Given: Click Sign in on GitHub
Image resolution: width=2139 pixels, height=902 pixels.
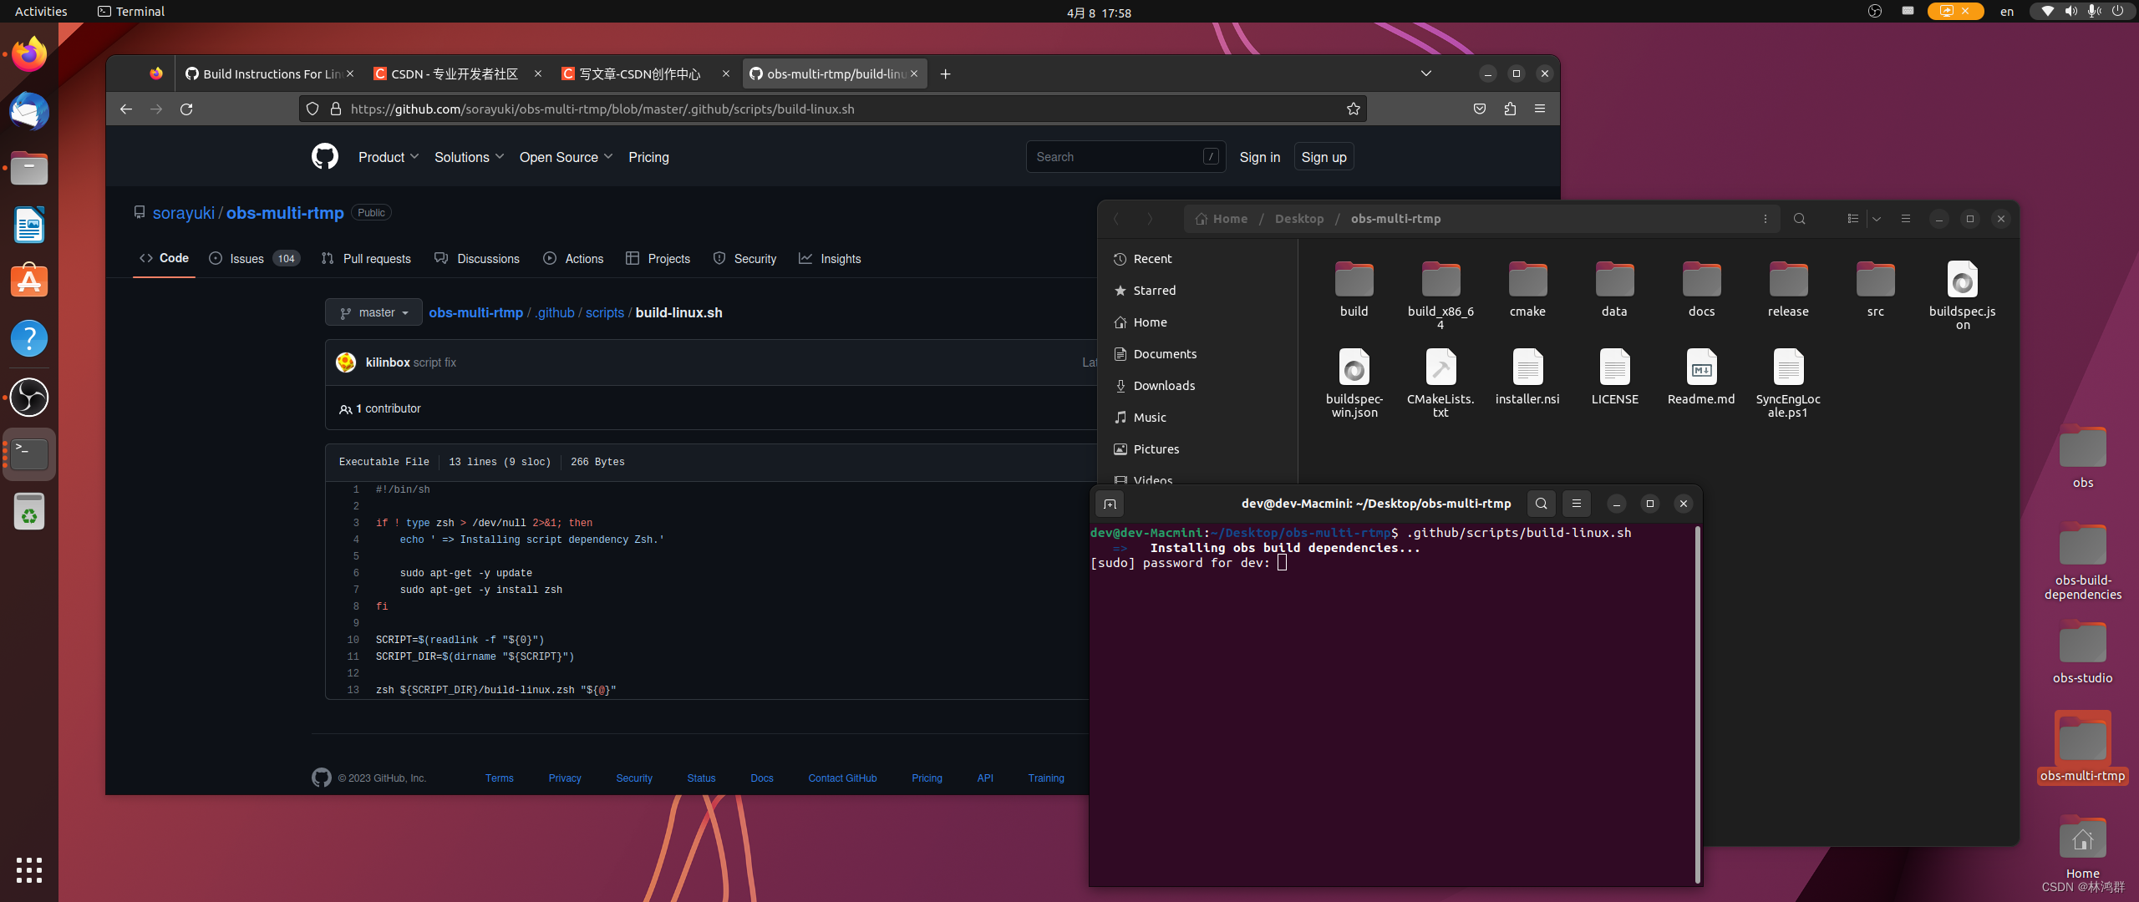Looking at the screenshot, I should [x=1259, y=158].
